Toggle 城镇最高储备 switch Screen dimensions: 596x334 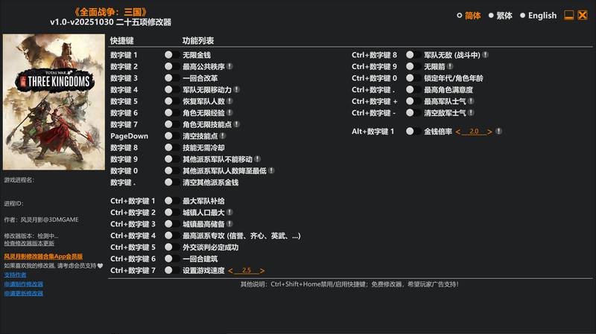point(172,224)
